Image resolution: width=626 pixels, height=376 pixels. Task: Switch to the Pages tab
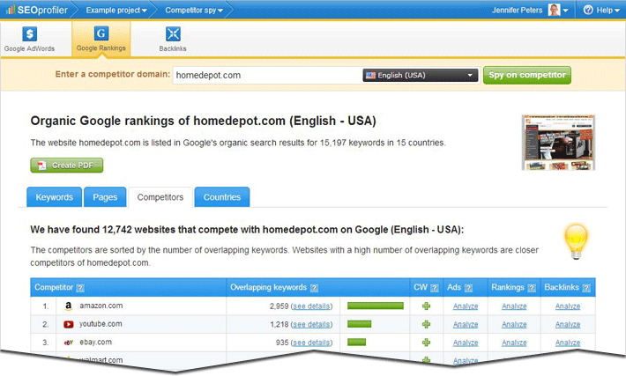point(105,197)
